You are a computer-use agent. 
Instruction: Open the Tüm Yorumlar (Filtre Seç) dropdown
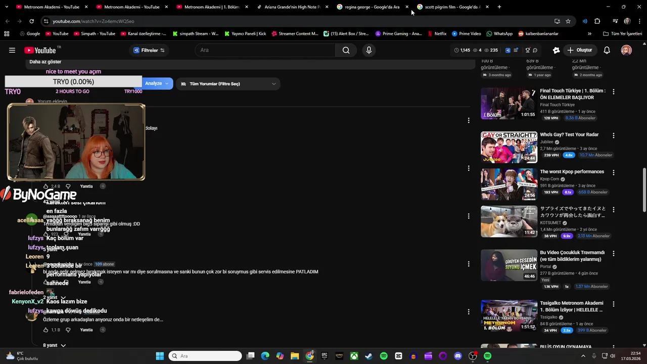pyautogui.click(x=228, y=83)
